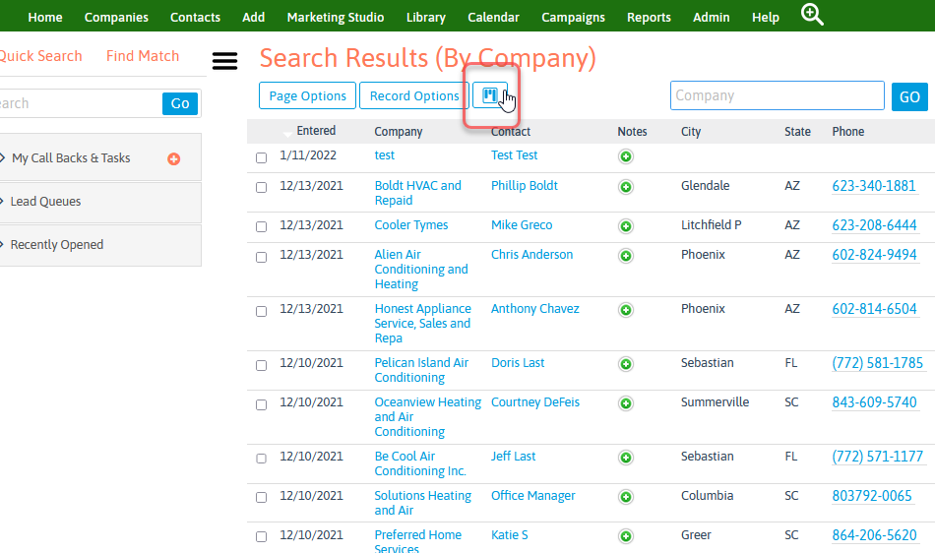This screenshot has height=553, width=935.
Task: Click the 1/11/2022 entered date
Action: coord(308,155)
